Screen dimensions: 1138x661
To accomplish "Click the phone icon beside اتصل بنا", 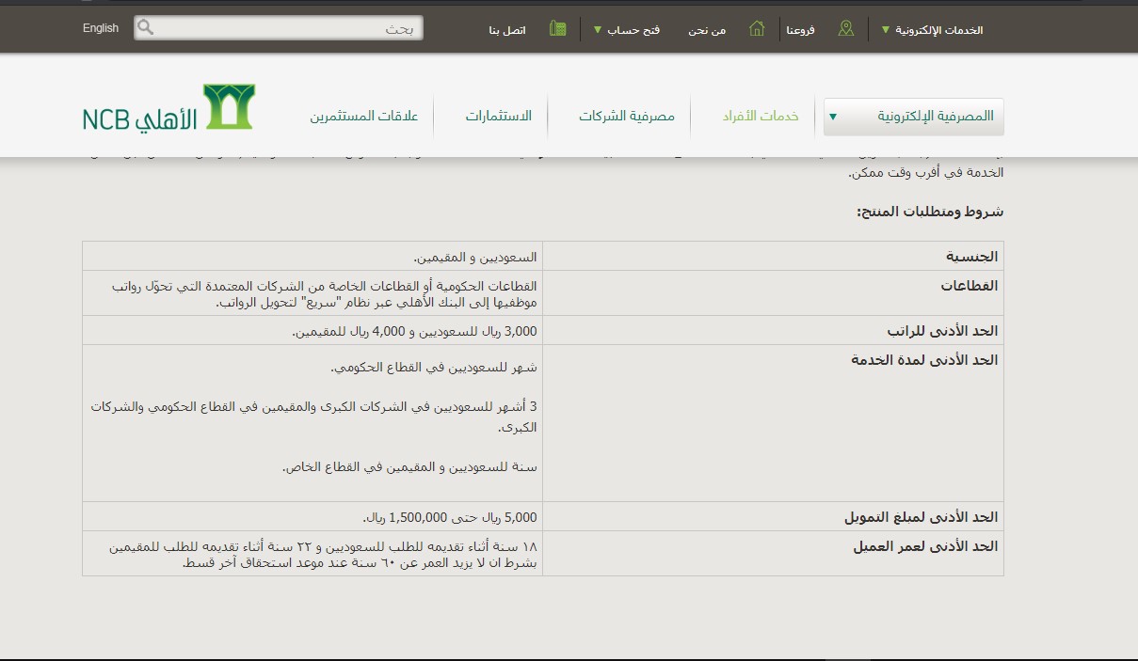I will click(558, 29).
